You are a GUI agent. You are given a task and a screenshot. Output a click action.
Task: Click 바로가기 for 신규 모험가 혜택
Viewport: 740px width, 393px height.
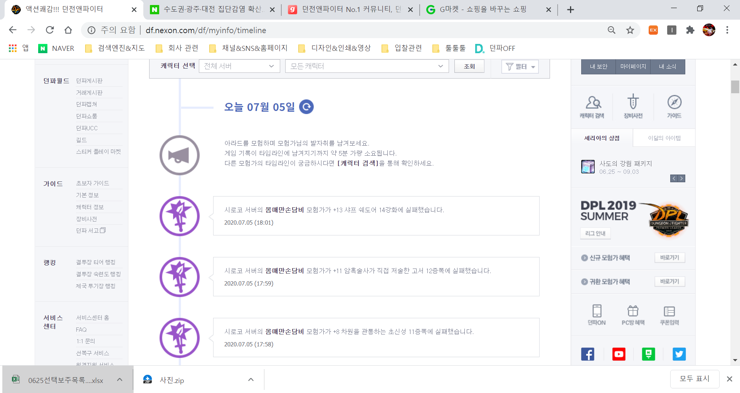[669, 257]
